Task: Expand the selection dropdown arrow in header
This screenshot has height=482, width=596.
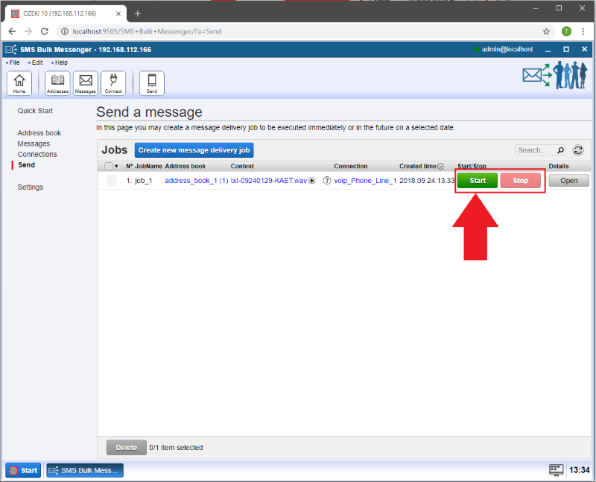Action: point(117,167)
